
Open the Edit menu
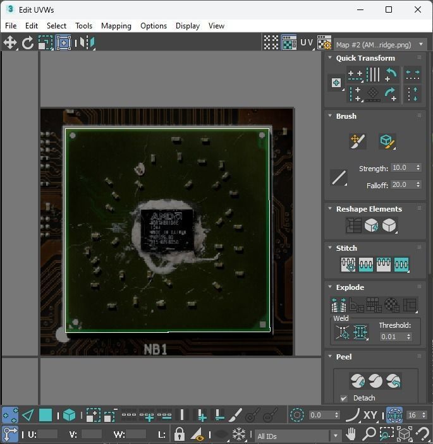tap(32, 26)
